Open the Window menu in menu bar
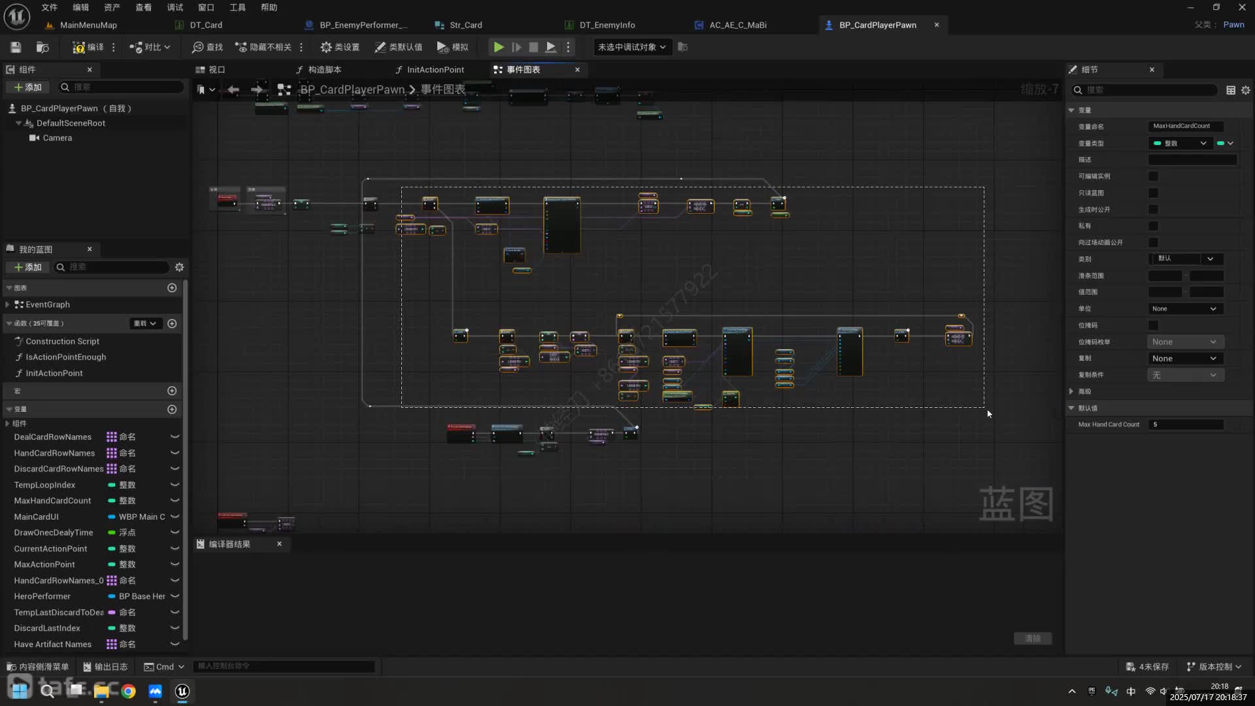The height and width of the screenshot is (706, 1255). (x=206, y=7)
